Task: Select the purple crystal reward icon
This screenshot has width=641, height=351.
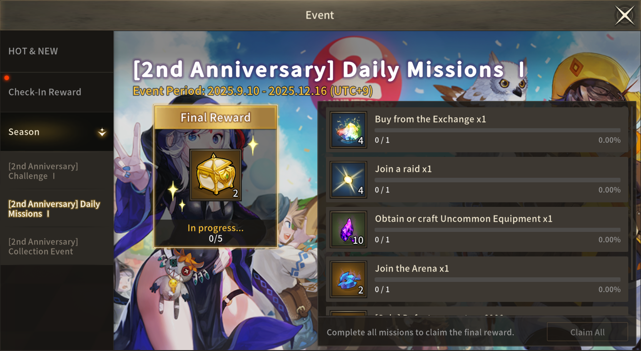Action: click(349, 229)
